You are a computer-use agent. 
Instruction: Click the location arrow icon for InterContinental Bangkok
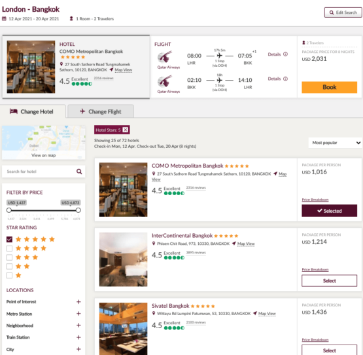(233, 244)
